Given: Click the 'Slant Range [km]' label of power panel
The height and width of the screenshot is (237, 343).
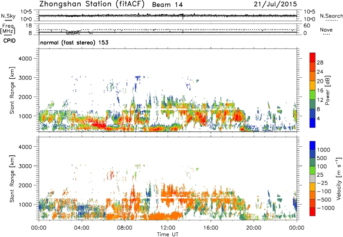Looking at the screenshot, I should tap(12, 90).
